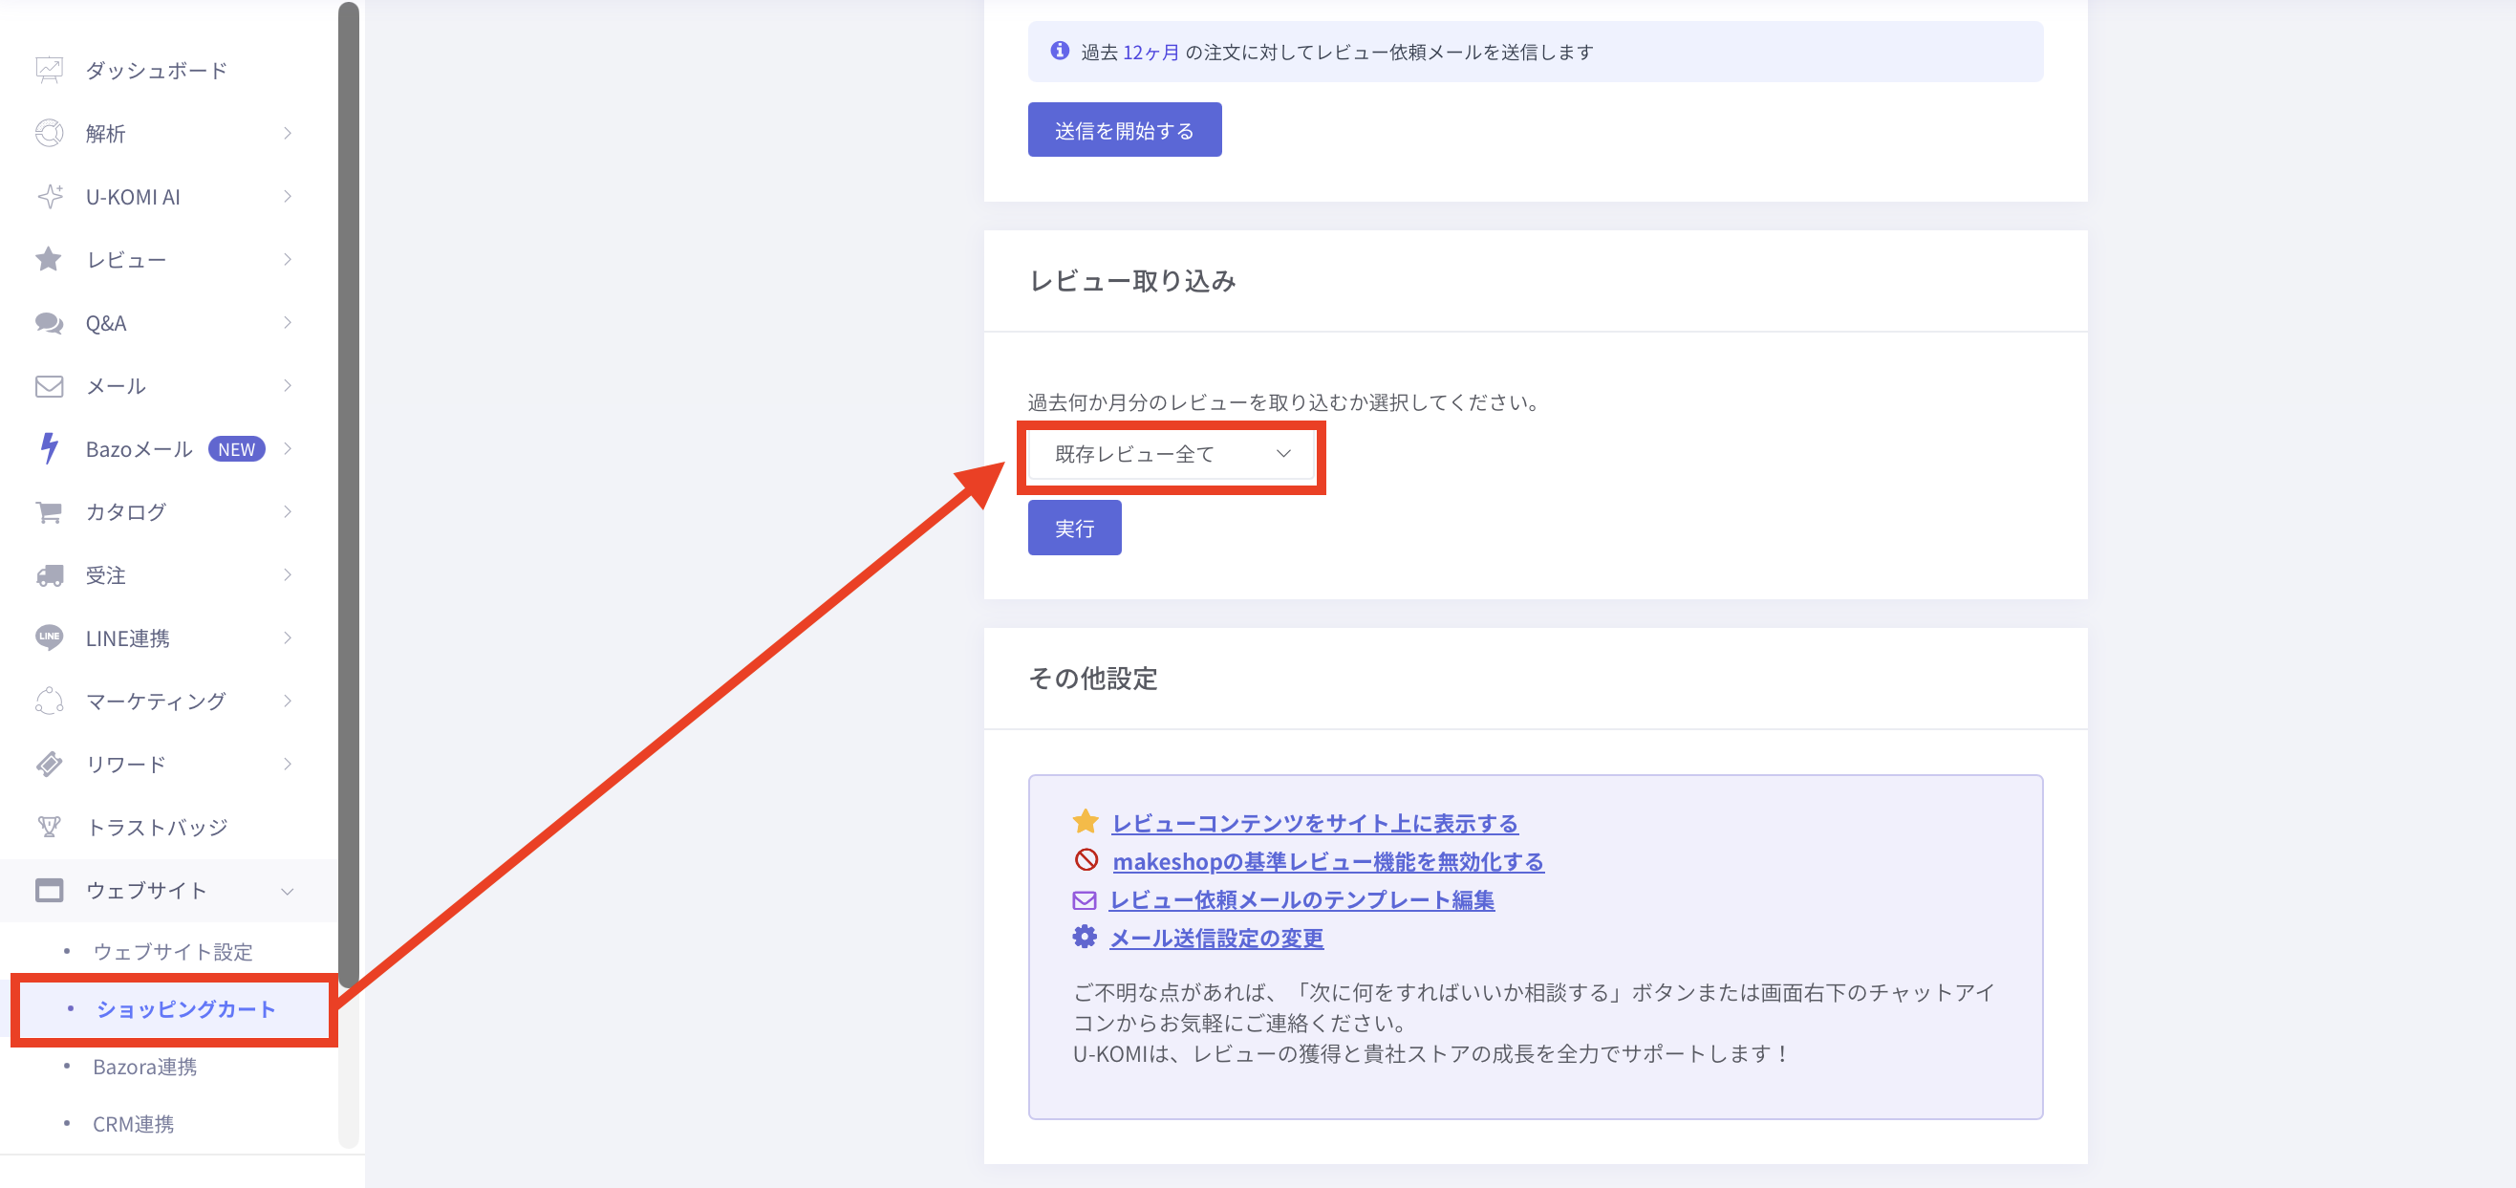This screenshot has height=1188, width=2516.
Task: Click the Bazoメール lightning bolt icon
Action: pyautogui.click(x=49, y=448)
